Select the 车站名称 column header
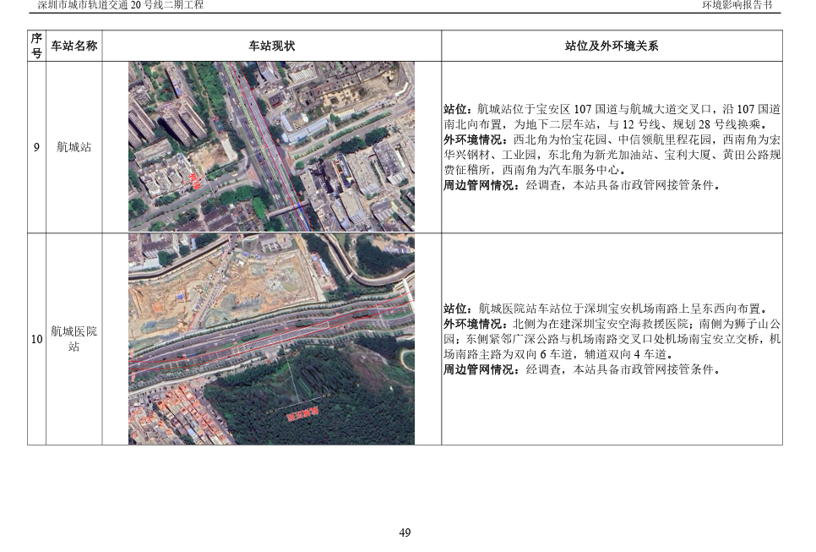Image resolution: width=816 pixels, height=552 pixels. pos(74,46)
